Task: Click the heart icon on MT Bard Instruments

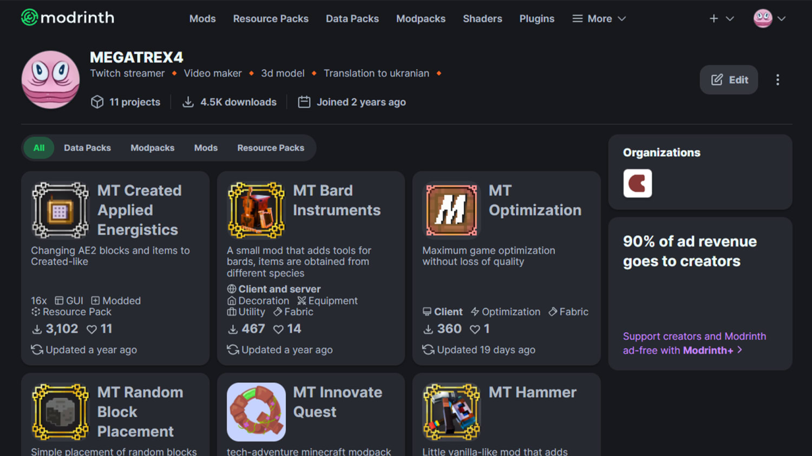Action: (x=278, y=329)
